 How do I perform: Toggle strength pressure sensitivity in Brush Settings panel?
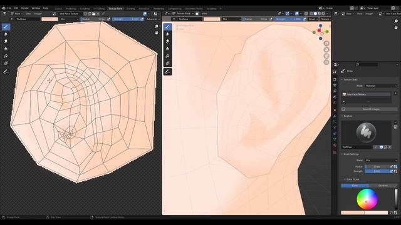point(391,171)
